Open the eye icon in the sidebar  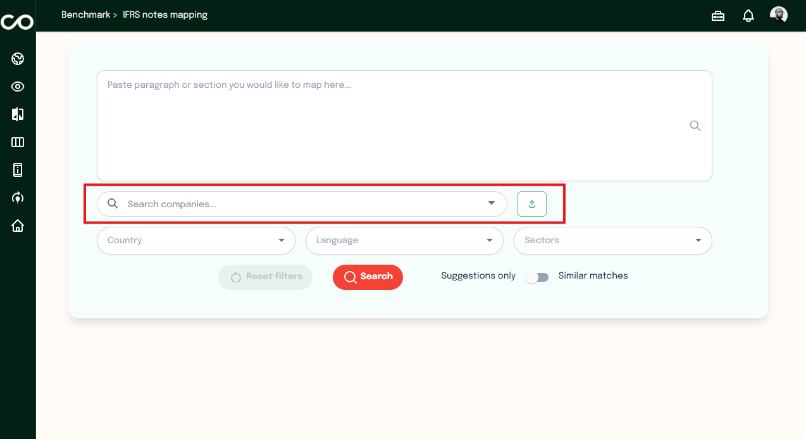pyautogui.click(x=18, y=87)
